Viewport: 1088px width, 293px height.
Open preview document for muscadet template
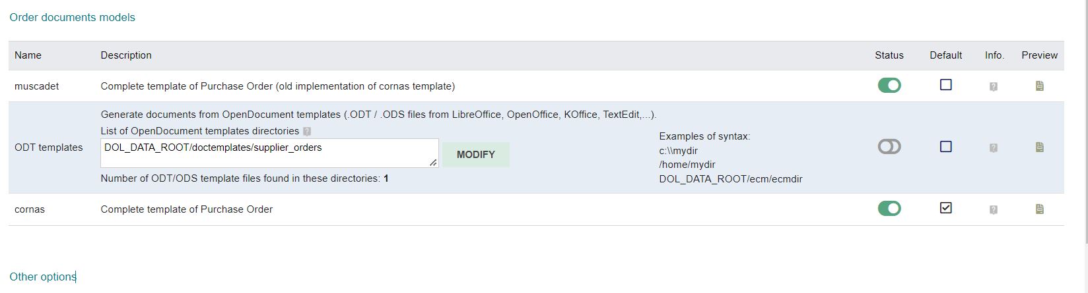tap(1039, 86)
